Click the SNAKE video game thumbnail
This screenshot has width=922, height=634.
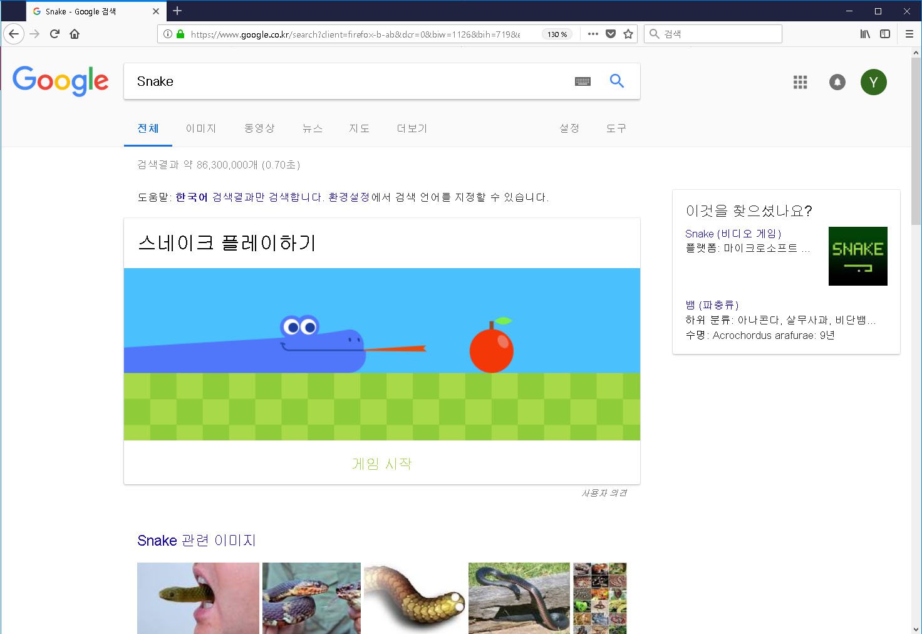(858, 256)
